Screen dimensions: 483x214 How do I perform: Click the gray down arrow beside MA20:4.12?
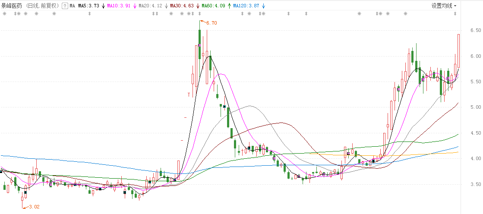[x=166, y=6]
